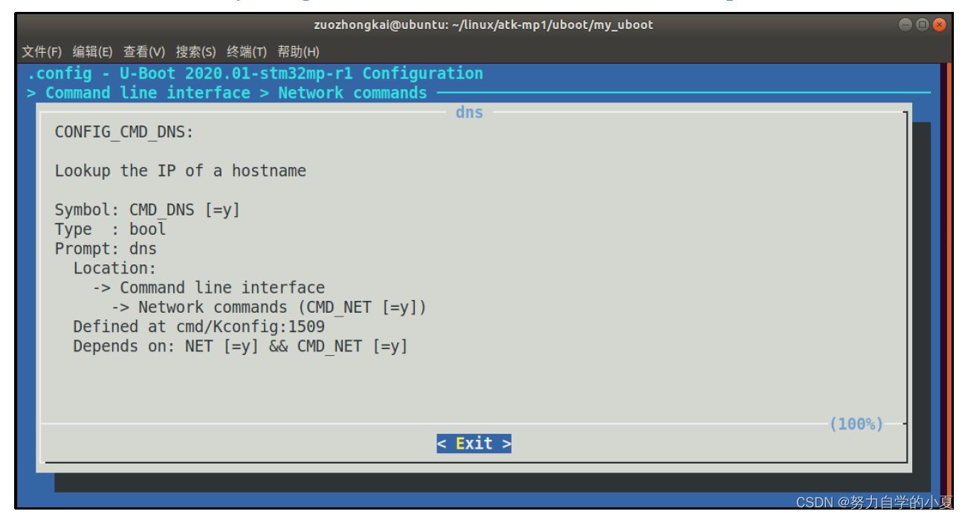965x517 pixels.
Task: Open the 帮助(H) menu
Action: 298,52
